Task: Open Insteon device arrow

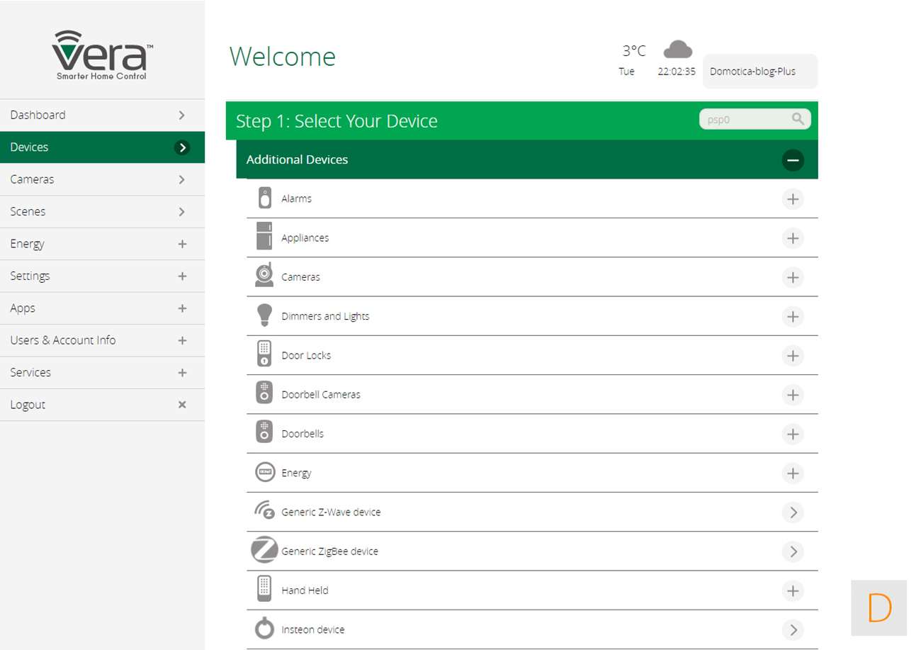Action: click(x=793, y=629)
